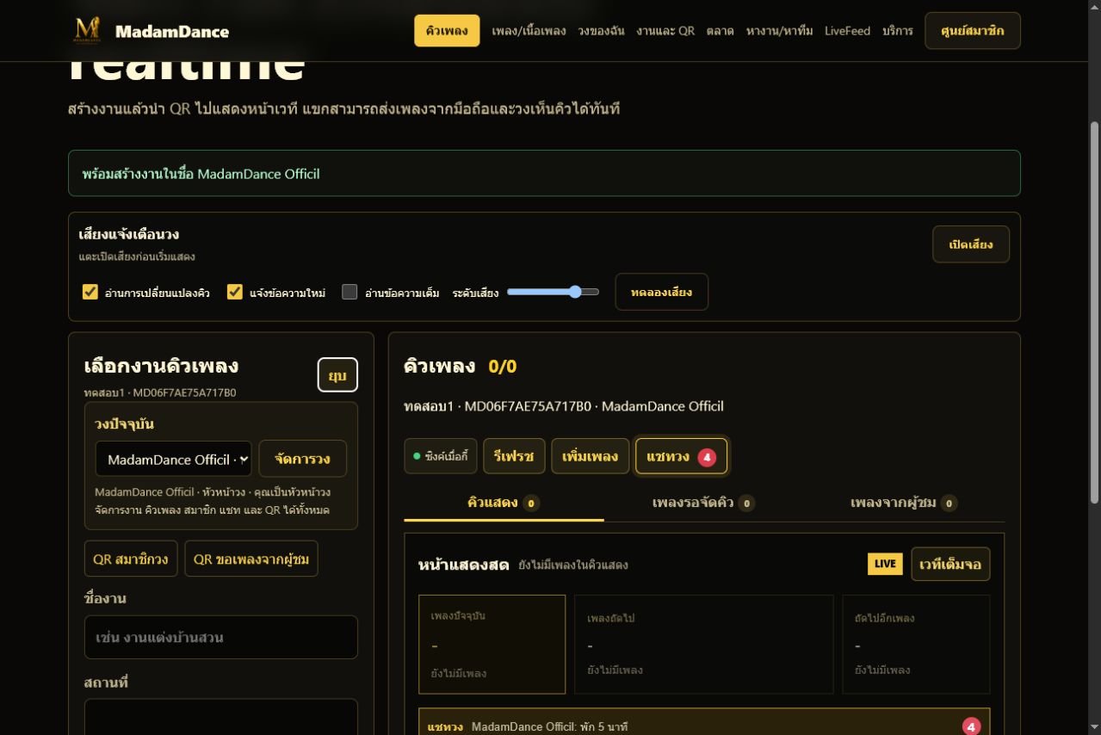Viewport: 1101px width, 735px height.
Task: Click the LIVE badge in live display
Action: click(x=885, y=564)
